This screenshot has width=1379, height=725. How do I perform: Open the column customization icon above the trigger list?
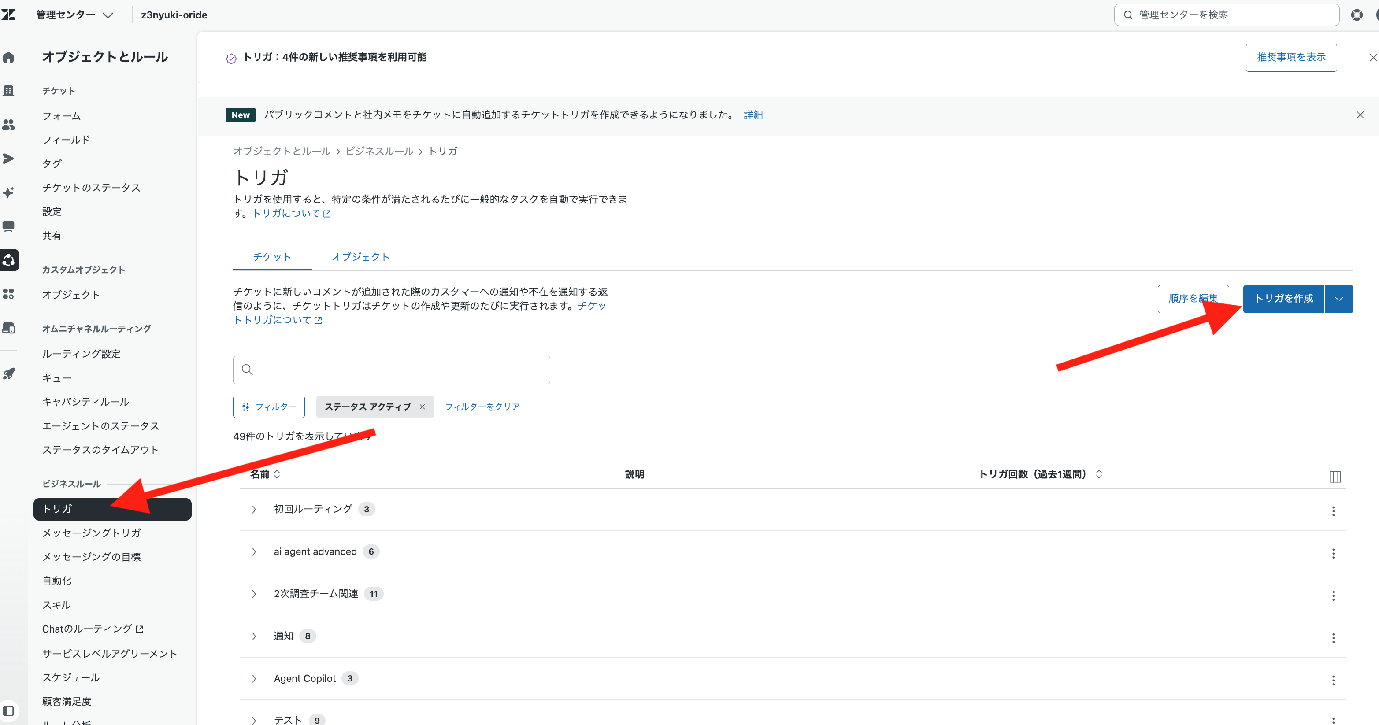click(1335, 476)
